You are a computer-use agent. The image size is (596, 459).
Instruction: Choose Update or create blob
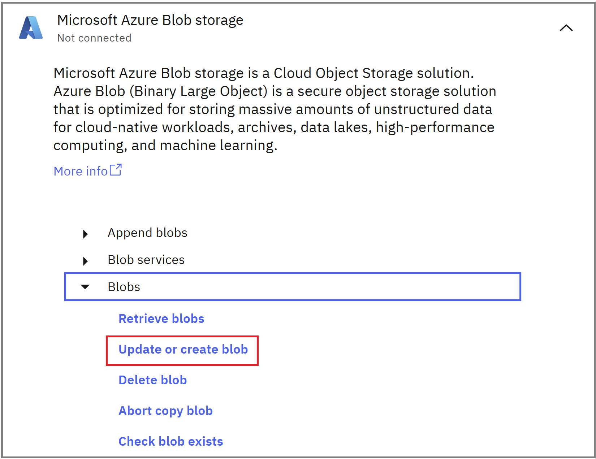[183, 350]
